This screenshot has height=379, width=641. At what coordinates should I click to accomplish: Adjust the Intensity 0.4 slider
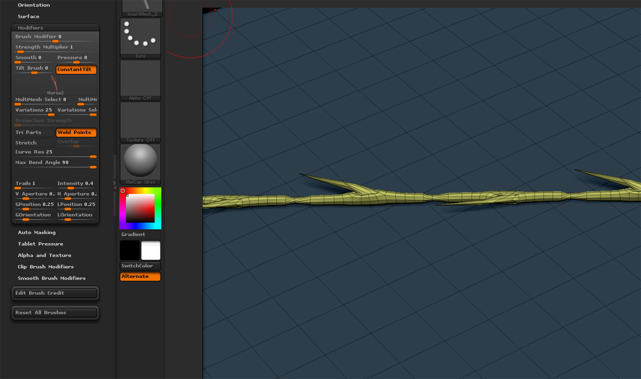[76, 185]
